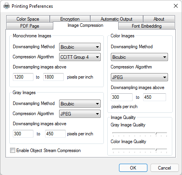Enable Object Stream Compression checkbox
The image size is (182, 175).
12,150
